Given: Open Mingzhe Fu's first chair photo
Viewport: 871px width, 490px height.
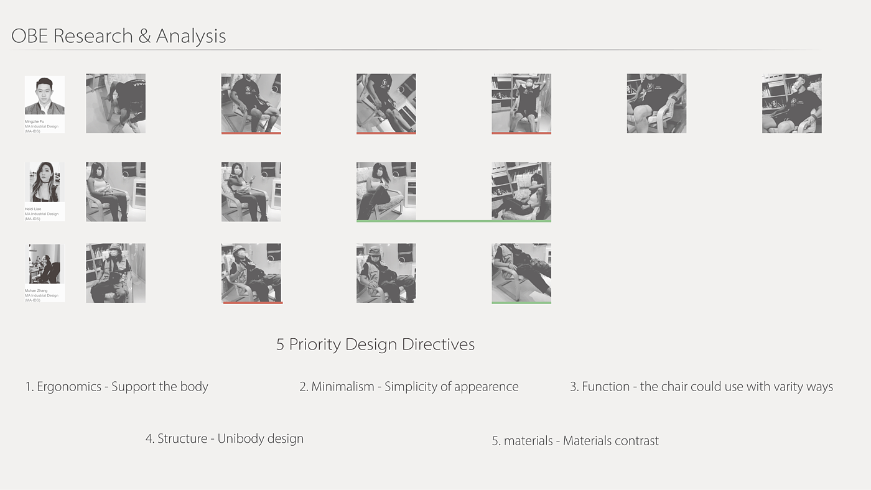Looking at the screenshot, I should [x=116, y=103].
